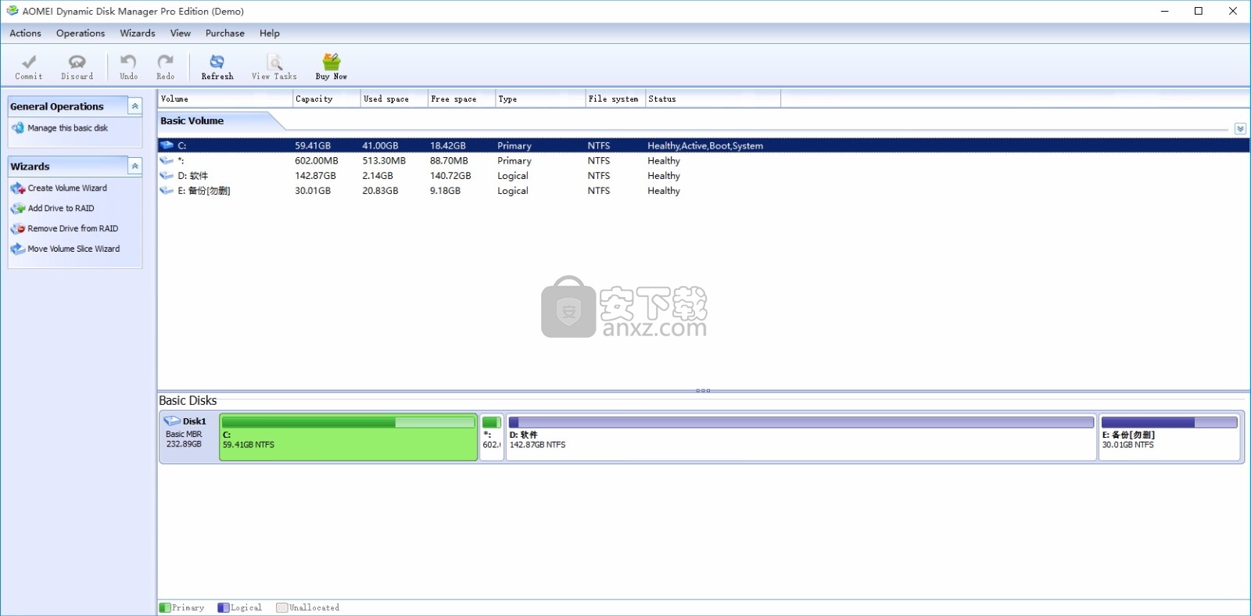Click the Add Drive to RAID link
The image size is (1251, 616).
(61, 209)
